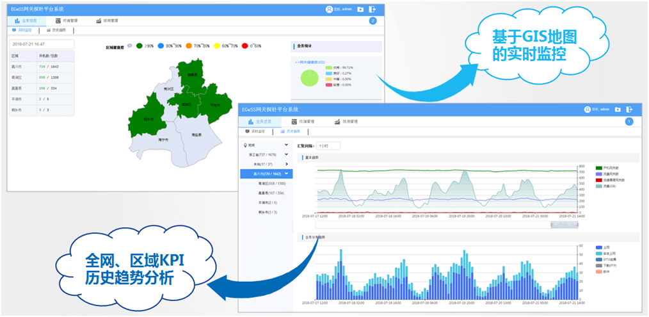Image resolution: width=649 pixels, height=317 pixels.
Task: Click the notification badge showing 2
Action: coord(373,21)
